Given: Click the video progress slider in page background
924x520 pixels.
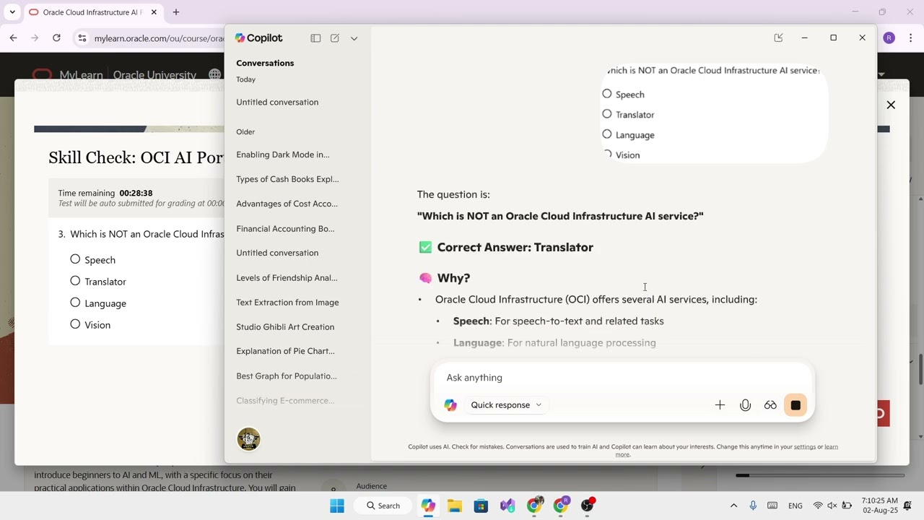Looking at the screenshot, I should (820, 475).
